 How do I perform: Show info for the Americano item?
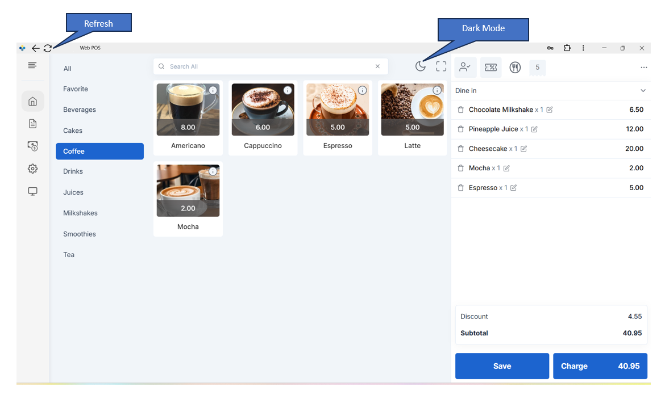[213, 90]
